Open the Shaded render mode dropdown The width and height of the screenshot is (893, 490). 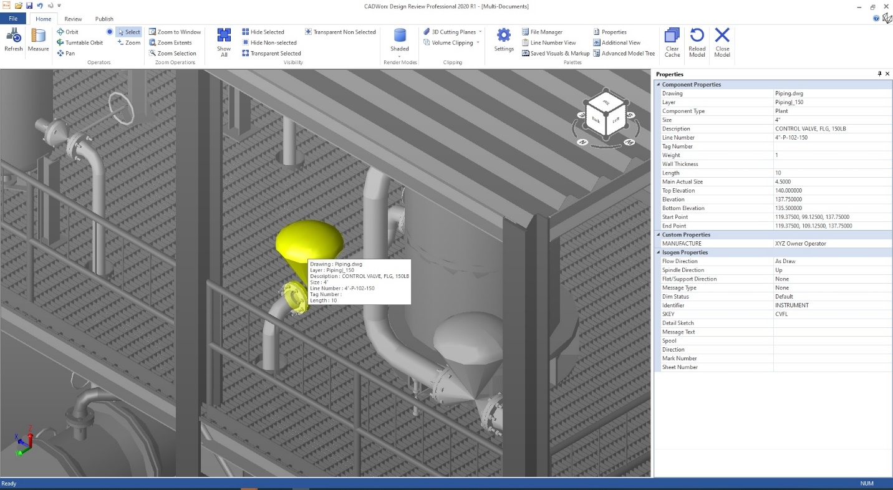click(400, 55)
